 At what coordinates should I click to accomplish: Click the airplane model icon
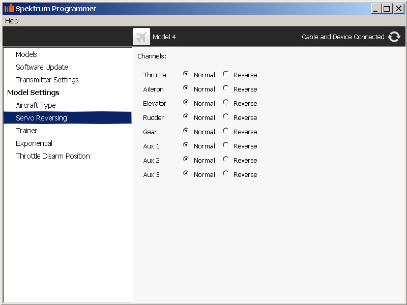141,37
